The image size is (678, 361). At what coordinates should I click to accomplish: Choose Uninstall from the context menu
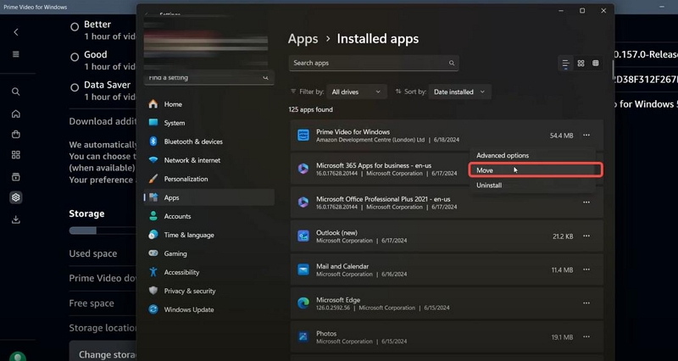[532, 186]
